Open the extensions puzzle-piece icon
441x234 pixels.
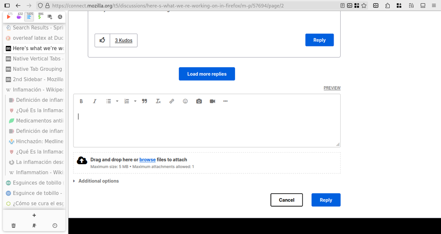point(388,6)
